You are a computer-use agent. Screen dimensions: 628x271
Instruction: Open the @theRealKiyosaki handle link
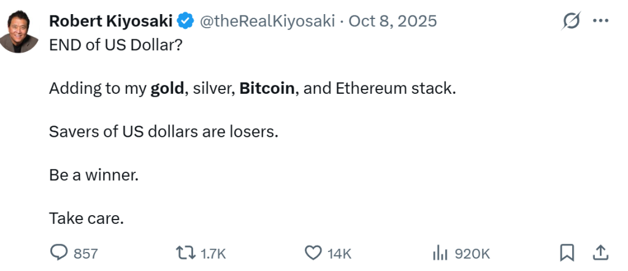(x=266, y=21)
